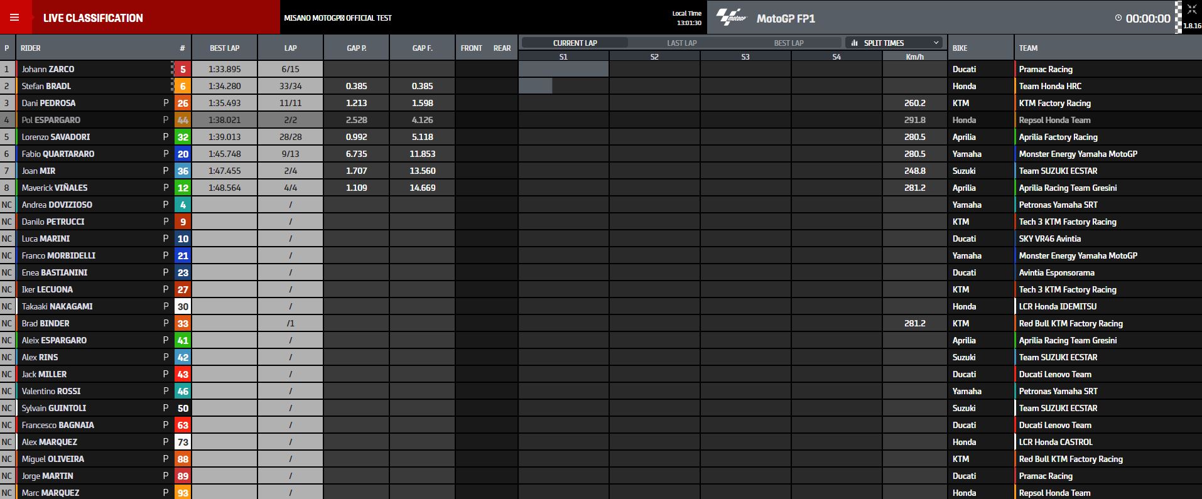The width and height of the screenshot is (1202, 499).
Task: Click the Live Classification title
Action: [93, 18]
